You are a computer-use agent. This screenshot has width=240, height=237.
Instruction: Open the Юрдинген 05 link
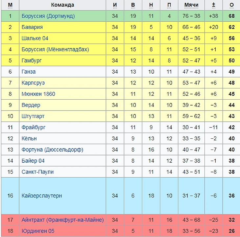point(38,231)
